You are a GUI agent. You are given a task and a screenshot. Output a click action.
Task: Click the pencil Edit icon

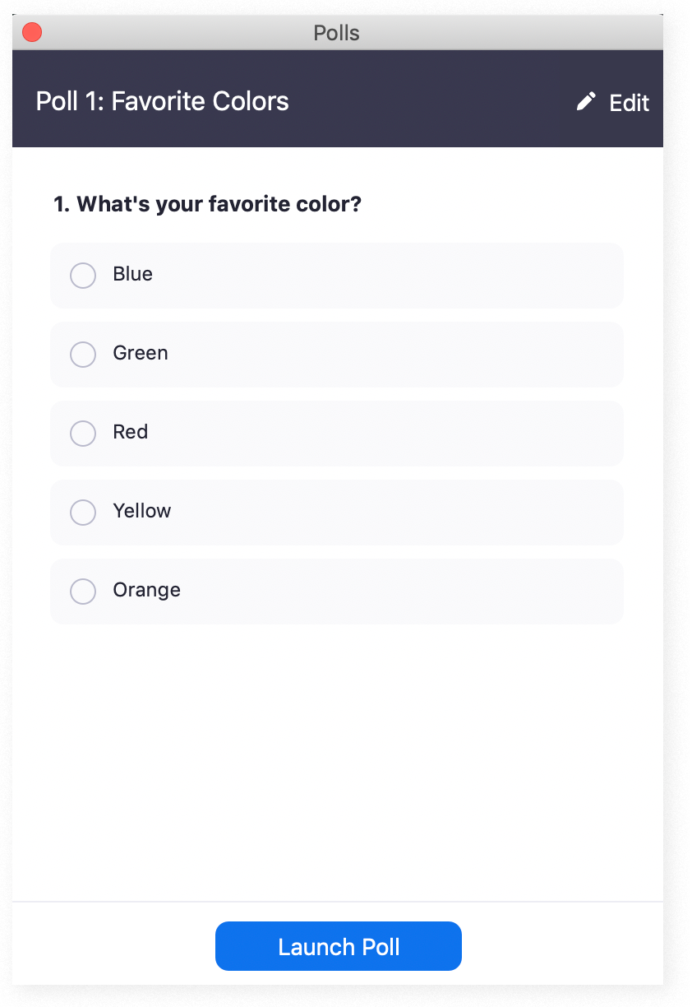(584, 100)
